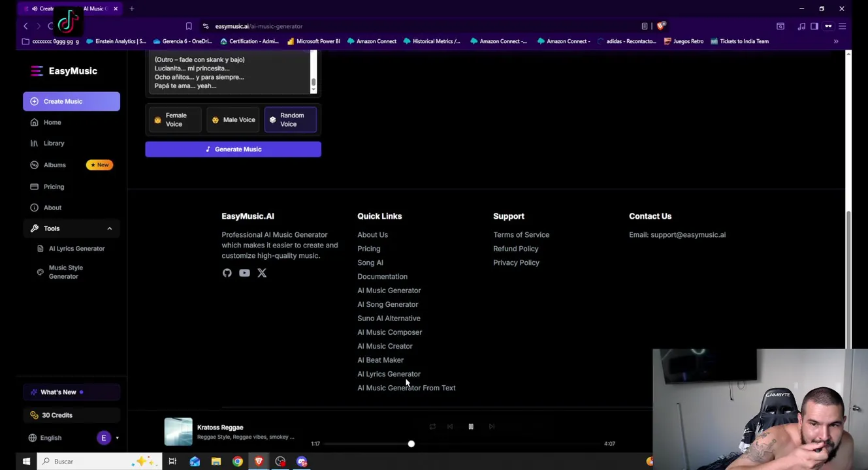Image resolution: width=868 pixels, height=470 pixels.
Task: Click the player progress slider handle
Action: [x=411, y=444]
